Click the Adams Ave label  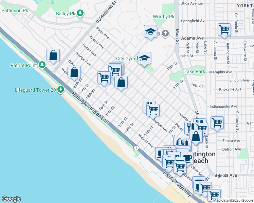(193, 38)
